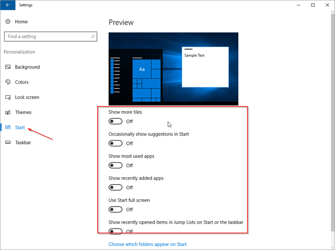This screenshot has height=250, width=335.
Task: Click Choose which folders appear on Start
Action: point(148,244)
